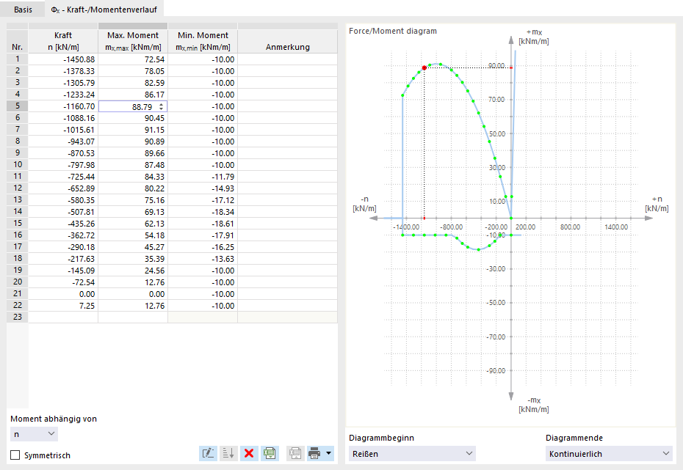Image resolution: width=683 pixels, height=470 pixels.
Task: Select row number 5 header
Action: pyautogui.click(x=18, y=106)
